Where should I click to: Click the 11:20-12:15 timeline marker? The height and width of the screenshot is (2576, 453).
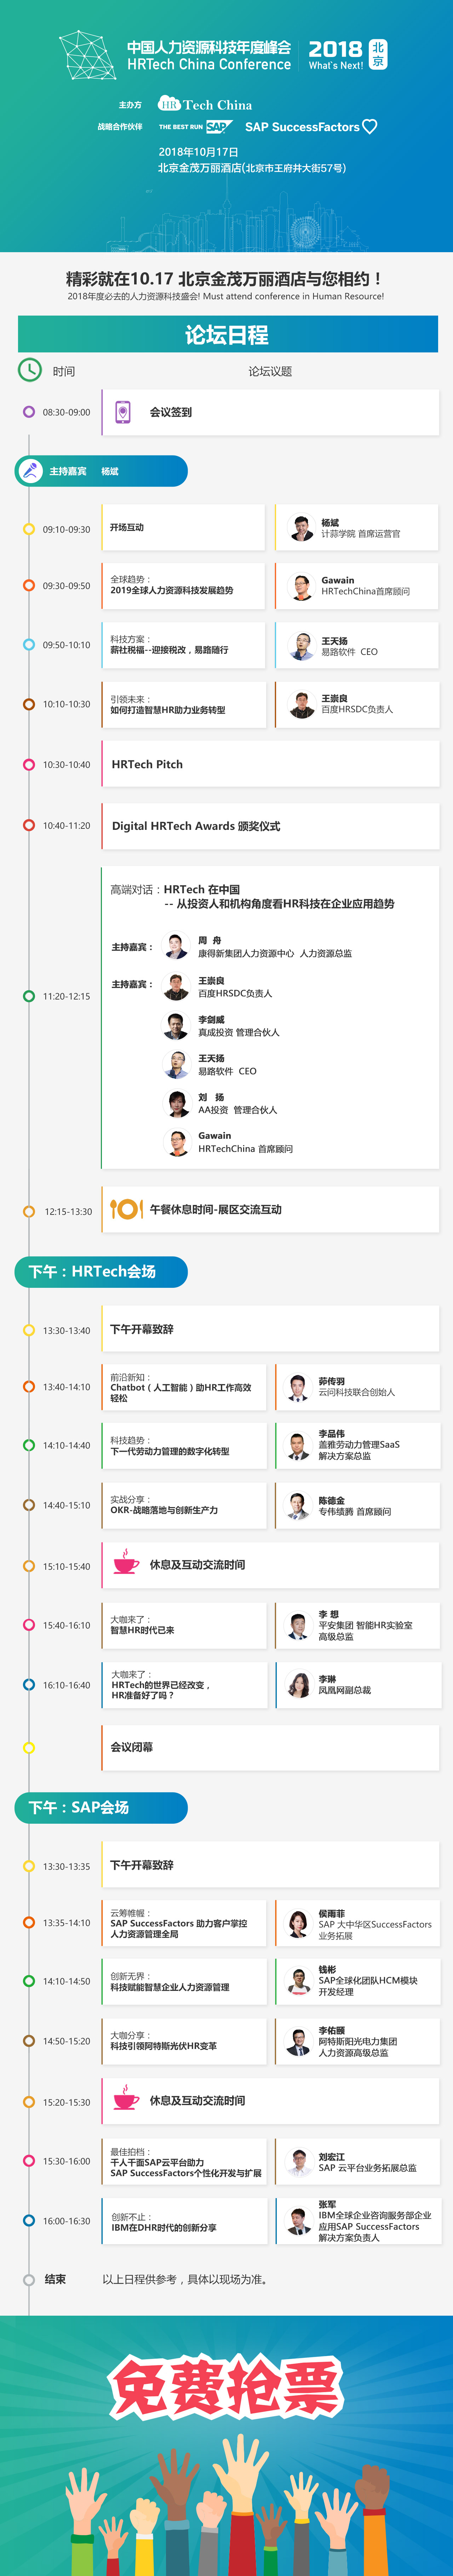[29, 996]
